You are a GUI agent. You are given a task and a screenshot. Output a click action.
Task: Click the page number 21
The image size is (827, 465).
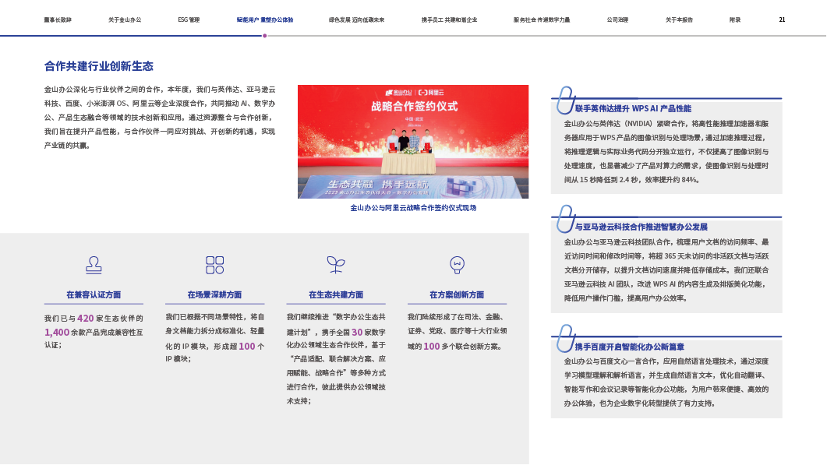(x=782, y=19)
